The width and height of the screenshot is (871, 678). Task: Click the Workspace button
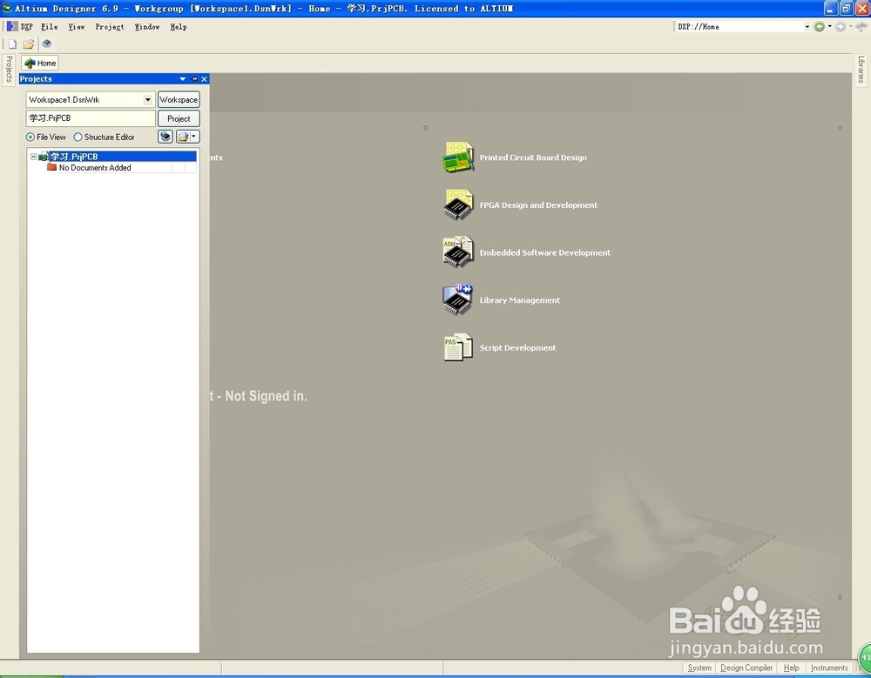tap(179, 100)
